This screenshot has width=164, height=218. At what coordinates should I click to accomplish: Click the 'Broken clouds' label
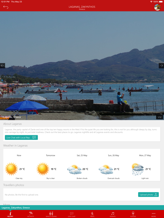point(82,178)
